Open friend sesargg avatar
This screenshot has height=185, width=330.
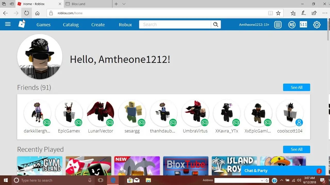pyautogui.click(x=132, y=113)
